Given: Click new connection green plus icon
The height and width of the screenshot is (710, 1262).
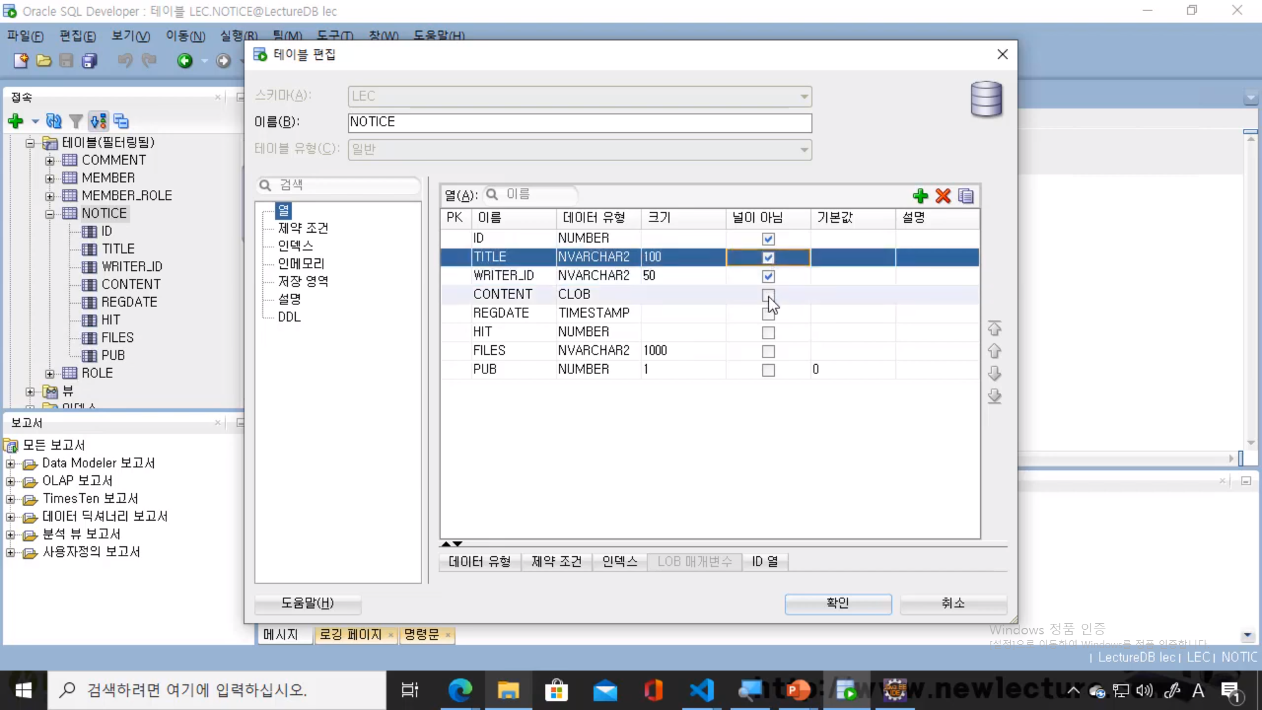Looking at the screenshot, I should (x=16, y=121).
